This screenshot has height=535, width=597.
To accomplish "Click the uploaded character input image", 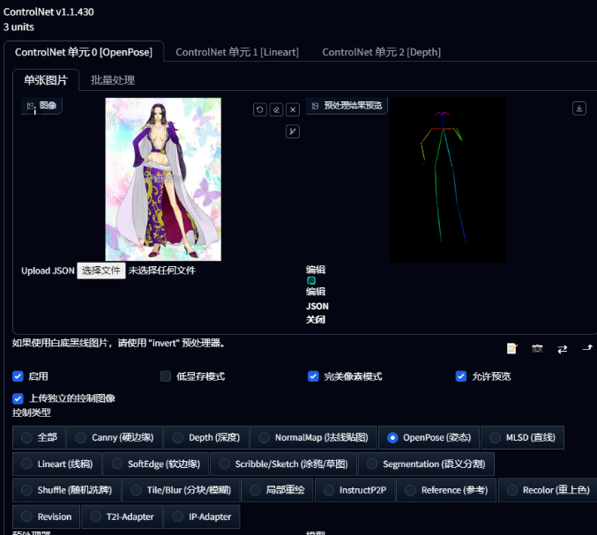I will tap(163, 179).
